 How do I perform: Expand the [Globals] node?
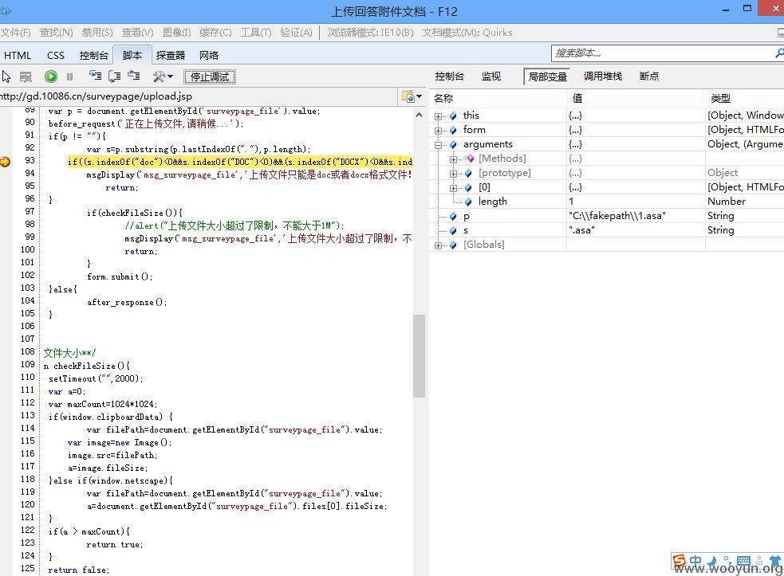[x=438, y=245]
